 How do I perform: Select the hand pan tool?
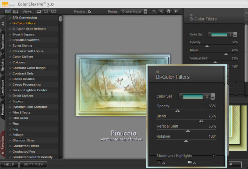[x=168, y=11]
